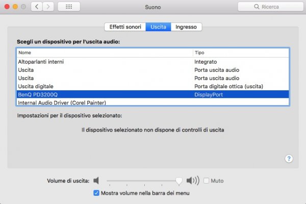
Task: Click the forward navigation arrow
Action: click(x=50, y=8)
